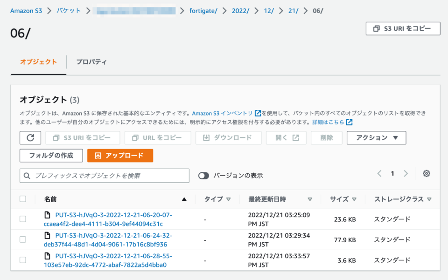Open the ストレージクラス column dropdown

point(430,199)
